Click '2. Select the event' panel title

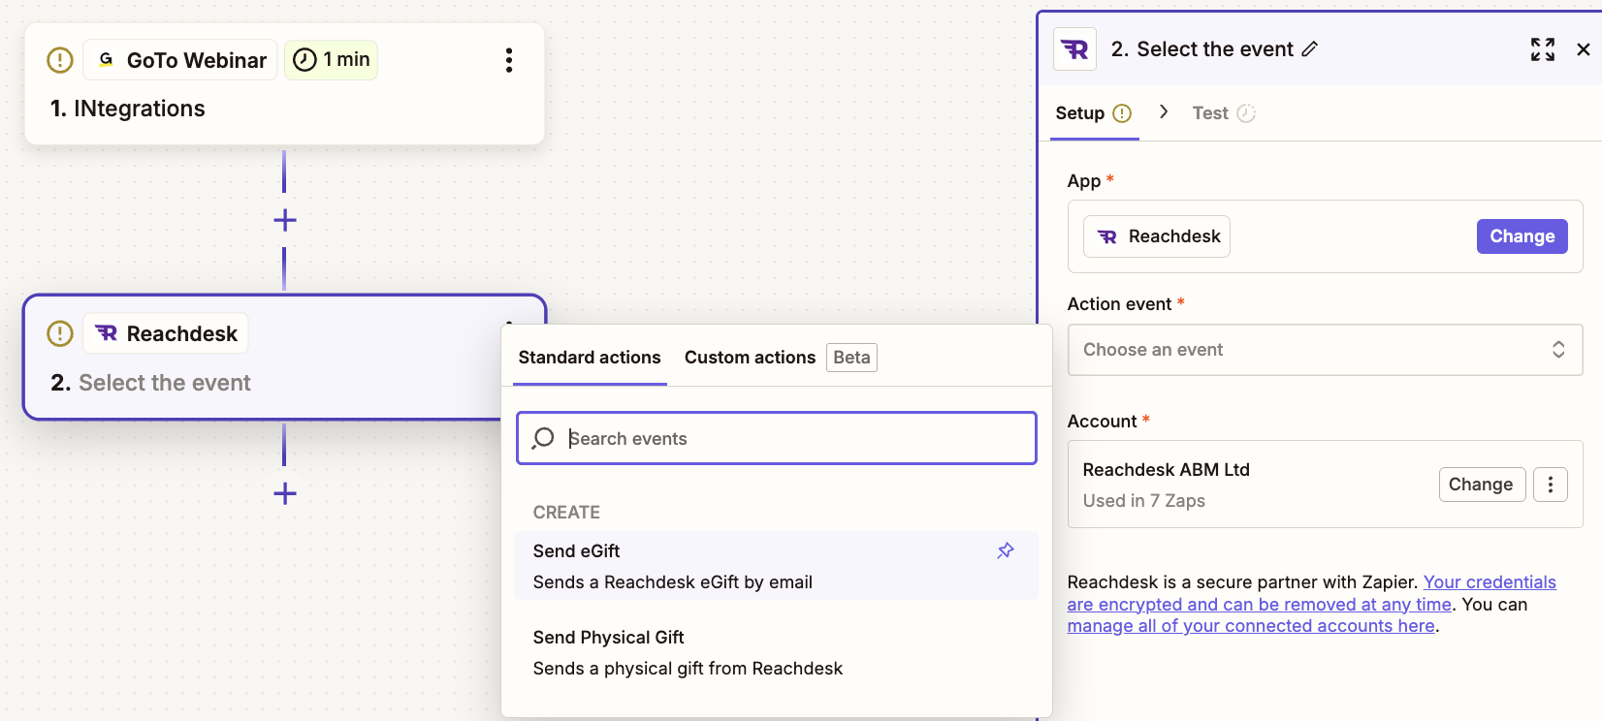[1201, 49]
